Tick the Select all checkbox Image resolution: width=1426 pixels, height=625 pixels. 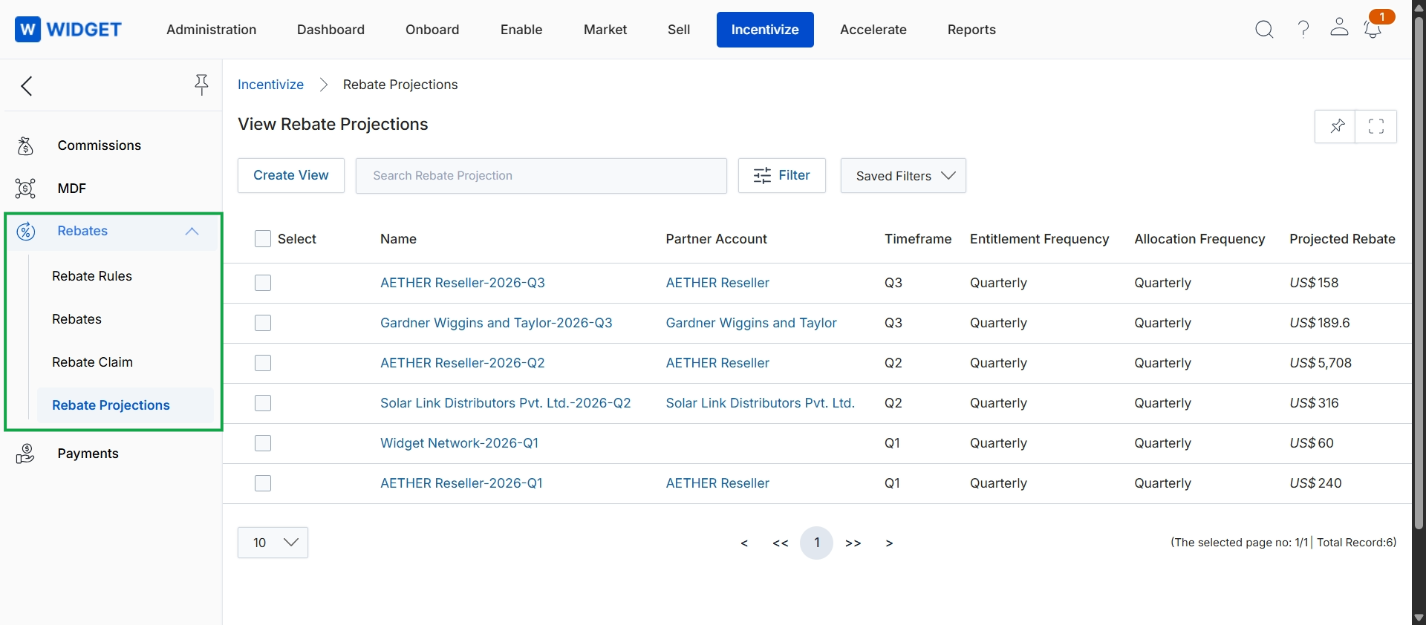coord(263,239)
